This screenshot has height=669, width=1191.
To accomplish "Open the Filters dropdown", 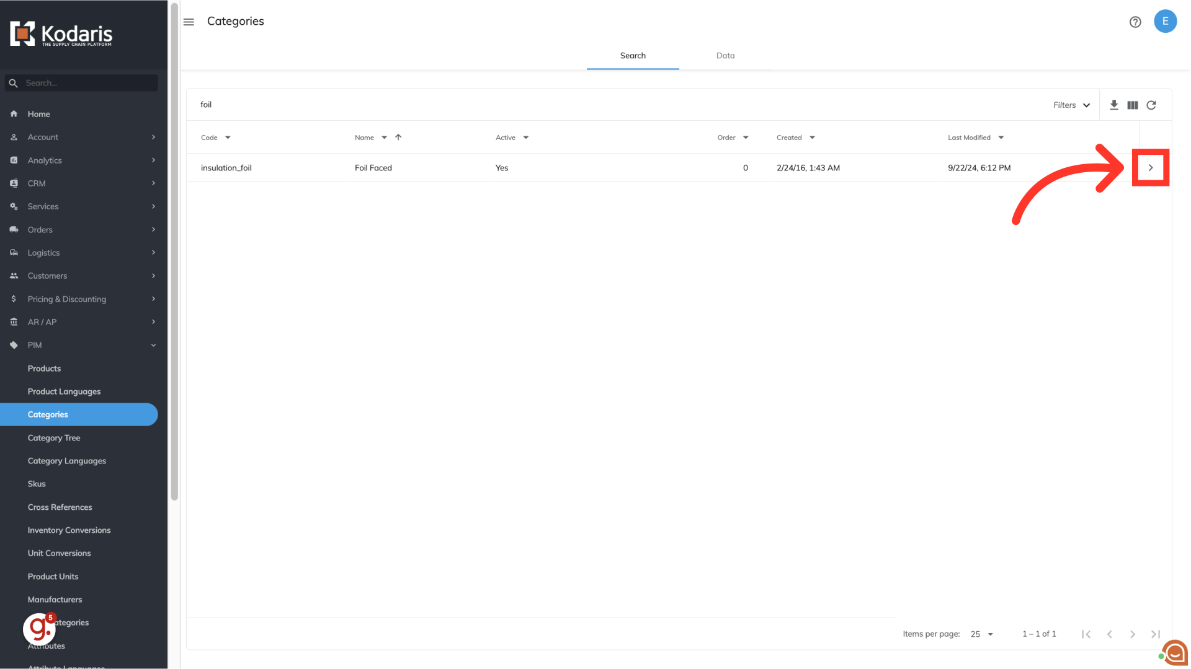I will [x=1071, y=105].
